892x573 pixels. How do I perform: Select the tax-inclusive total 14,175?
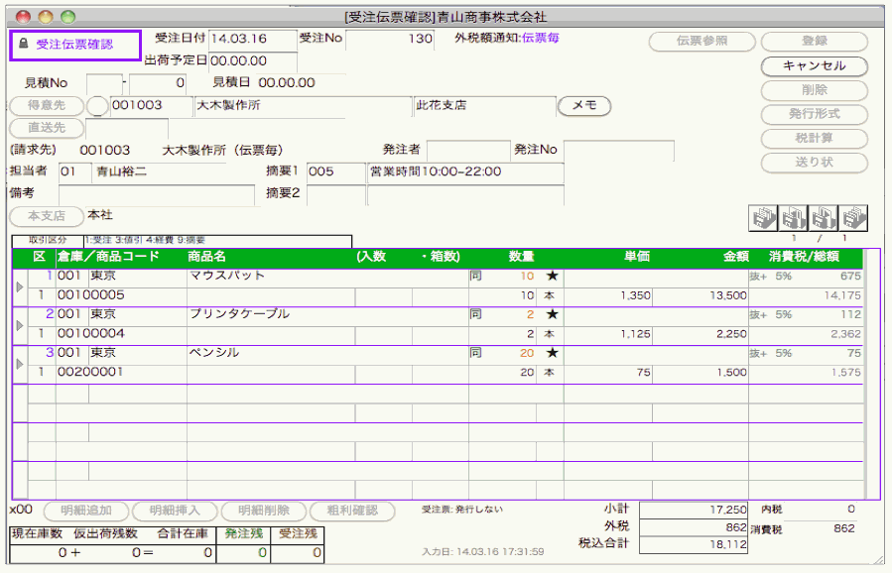click(x=842, y=295)
